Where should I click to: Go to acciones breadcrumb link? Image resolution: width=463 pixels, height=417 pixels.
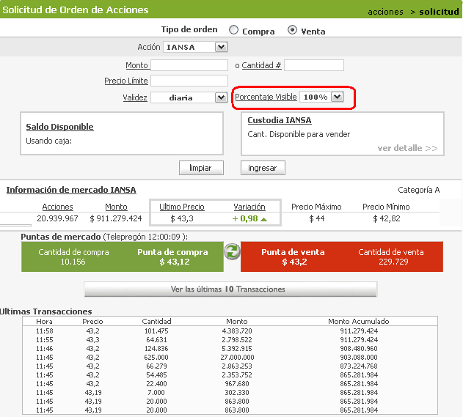385,12
